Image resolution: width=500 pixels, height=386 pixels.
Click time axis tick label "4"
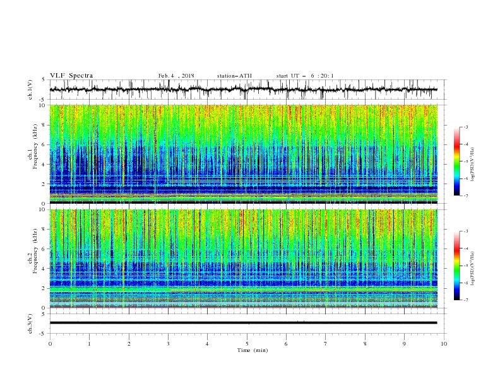(x=208, y=344)
